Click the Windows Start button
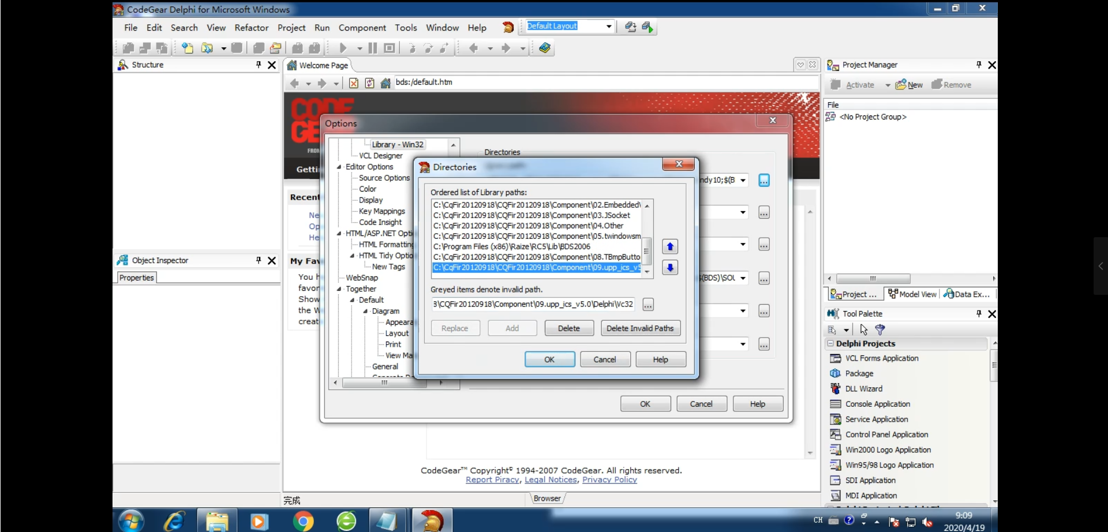1108x532 pixels. (131, 521)
